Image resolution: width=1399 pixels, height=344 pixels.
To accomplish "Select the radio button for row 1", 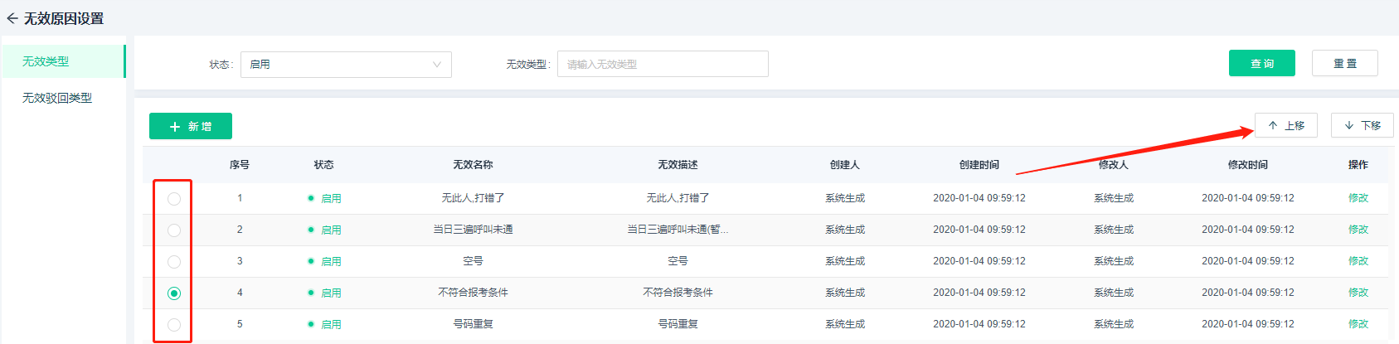I will 174,199.
